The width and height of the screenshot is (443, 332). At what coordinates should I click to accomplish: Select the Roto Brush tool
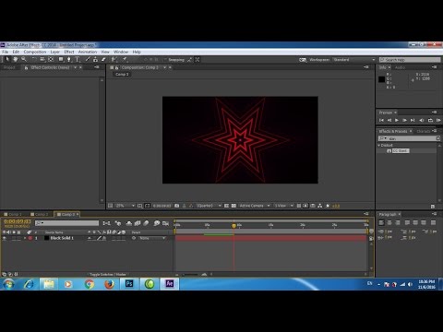[114, 59]
